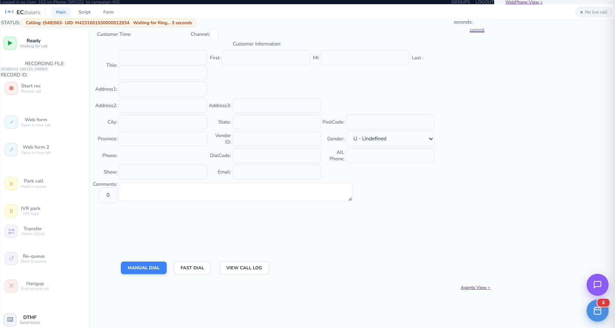
Task: Click the green Ready play icon
Action: click(10, 43)
